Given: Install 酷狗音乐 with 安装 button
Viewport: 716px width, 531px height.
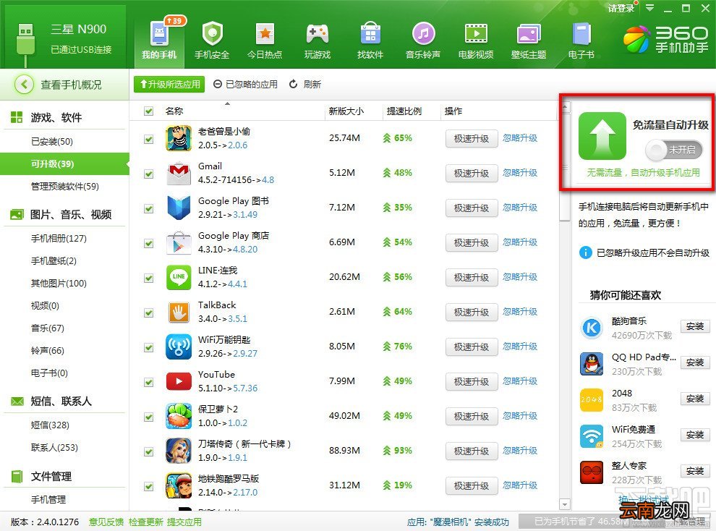Looking at the screenshot, I should click(x=694, y=326).
